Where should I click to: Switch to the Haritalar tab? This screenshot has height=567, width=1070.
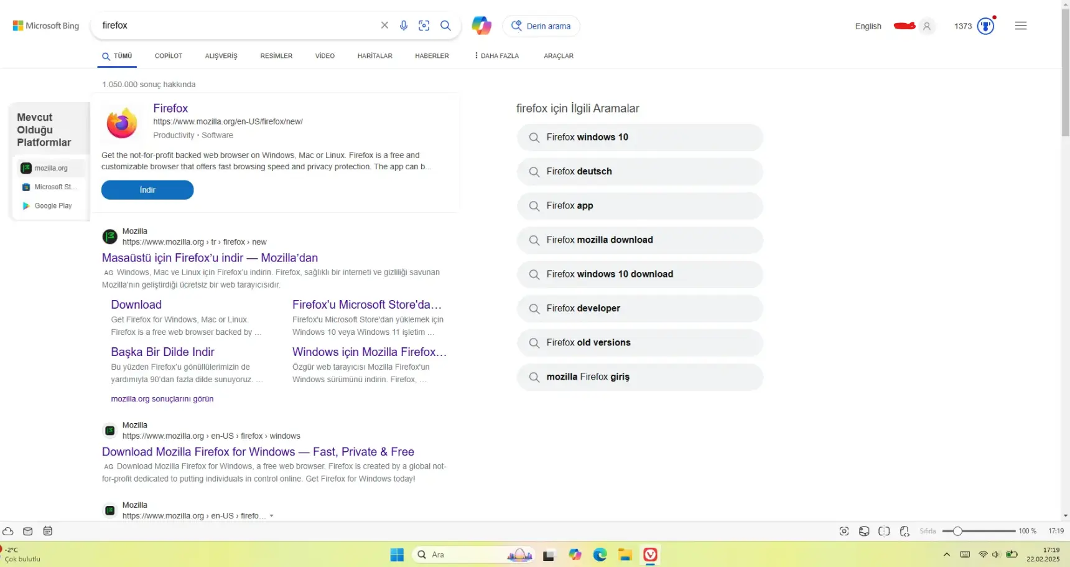pos(375,56)
